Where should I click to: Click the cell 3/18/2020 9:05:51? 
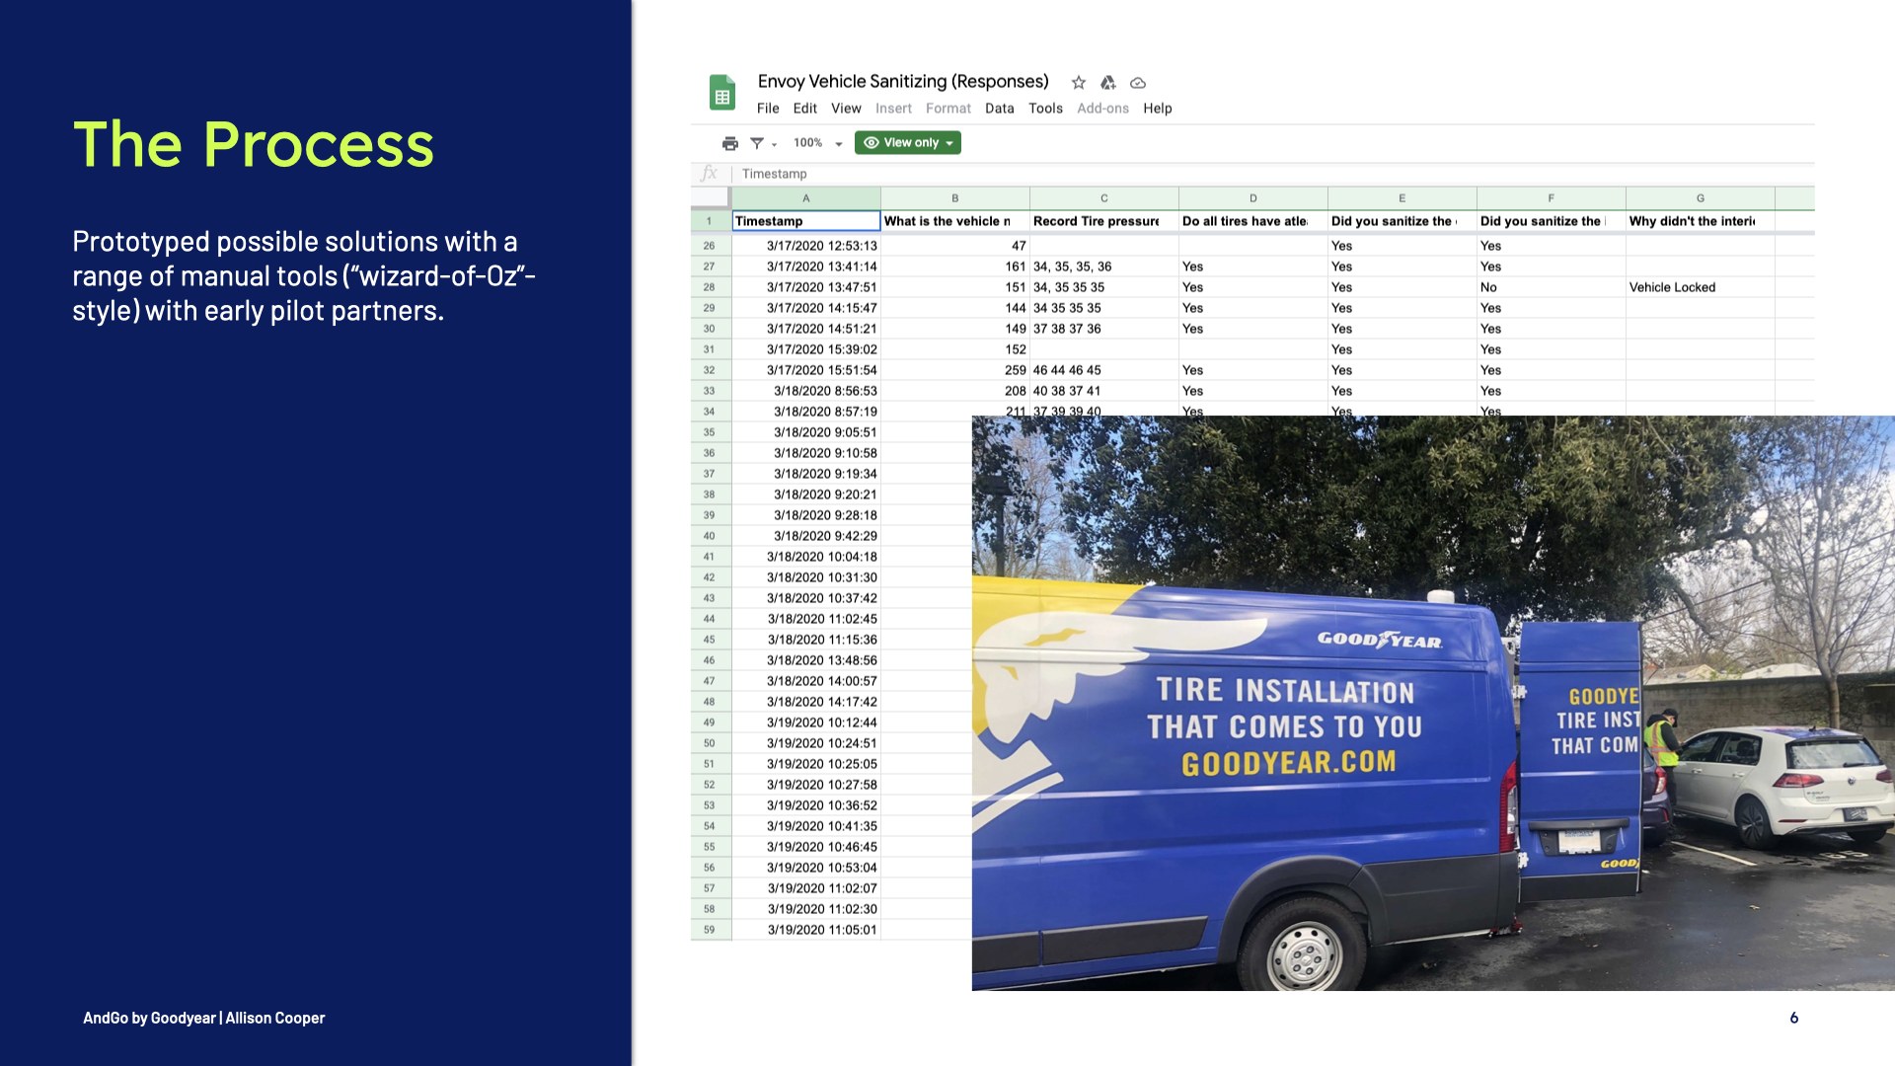(x=806, y=432)
